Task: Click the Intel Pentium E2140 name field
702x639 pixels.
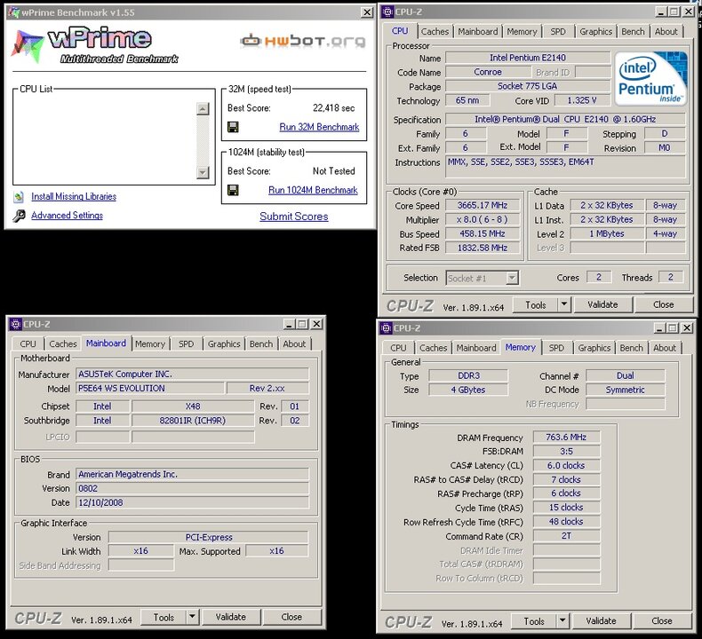Action: pyautogui.click(x=528, y=58)
